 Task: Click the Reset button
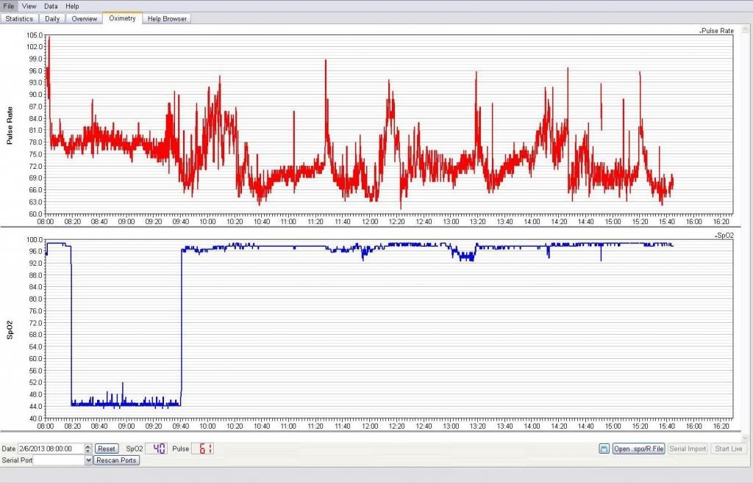coord(107,448)
